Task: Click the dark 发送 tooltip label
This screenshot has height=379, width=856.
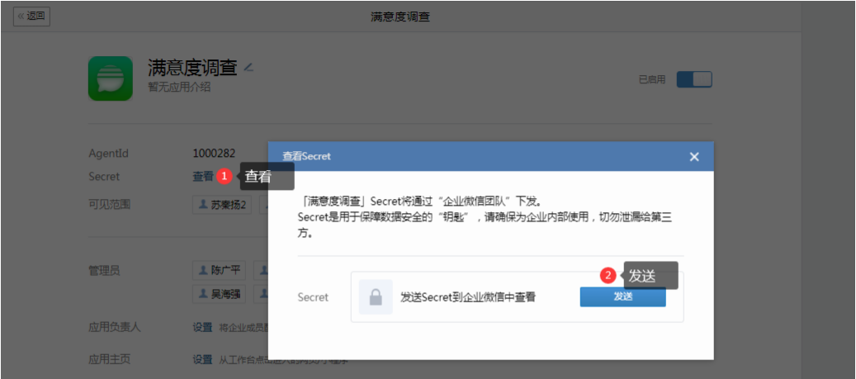Action: [x=650, y=276]
